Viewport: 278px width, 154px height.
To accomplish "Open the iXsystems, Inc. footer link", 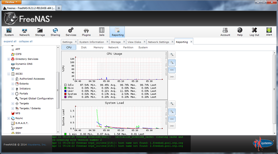I will [37, 145].
